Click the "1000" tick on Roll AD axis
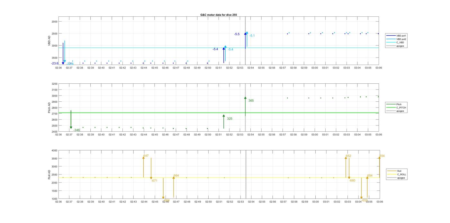 point(54,199)
